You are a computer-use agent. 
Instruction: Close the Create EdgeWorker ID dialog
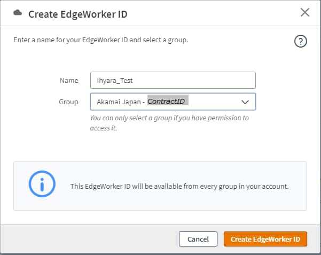click(x=305, y=12)
